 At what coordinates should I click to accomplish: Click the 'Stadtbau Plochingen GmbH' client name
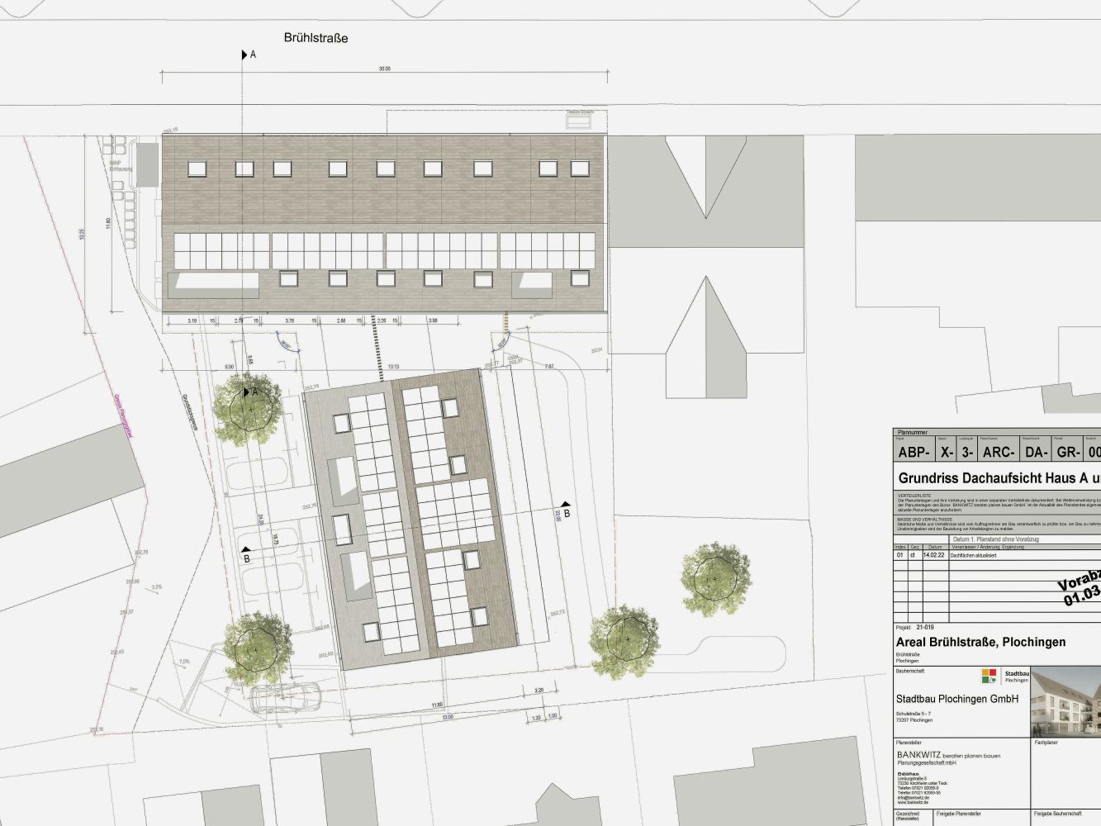pyautogui.click(x=956, y=699)
